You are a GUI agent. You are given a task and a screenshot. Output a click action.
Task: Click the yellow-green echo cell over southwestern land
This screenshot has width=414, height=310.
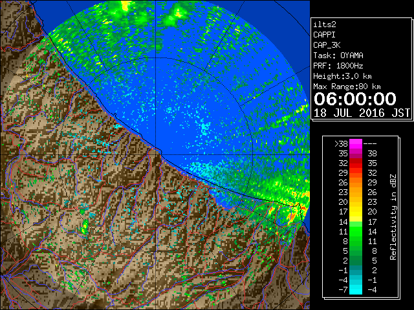[85, 227]
